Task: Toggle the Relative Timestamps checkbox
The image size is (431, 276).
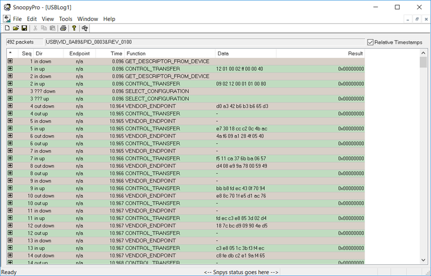Action: (370, 42)
